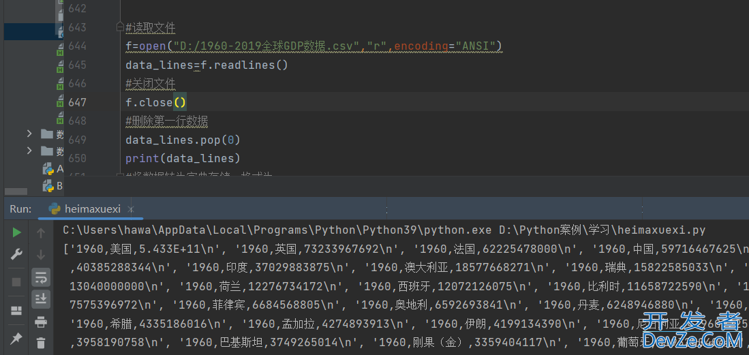Select the folder icon level with line 650
Viewport: 749px width, 355px height.
[x=47, y=151]
